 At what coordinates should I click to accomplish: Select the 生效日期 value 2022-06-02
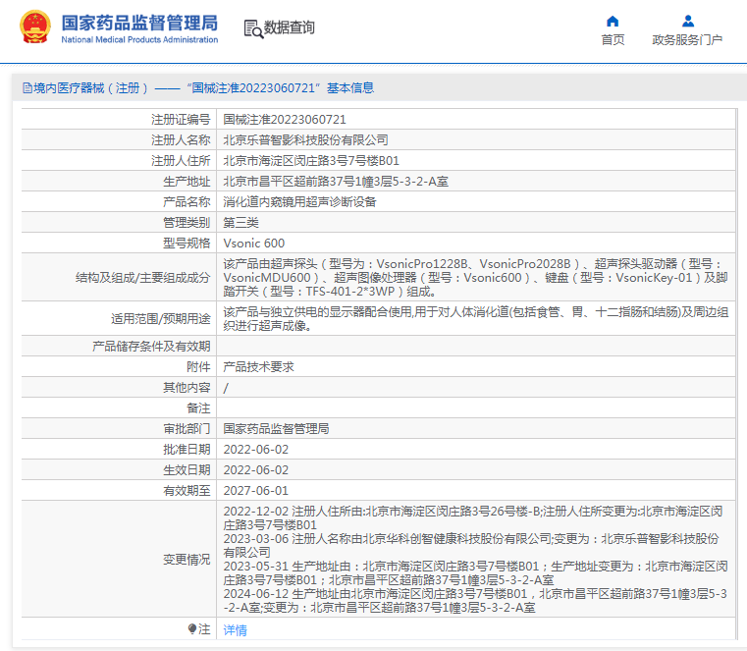[x=256, y=470]
